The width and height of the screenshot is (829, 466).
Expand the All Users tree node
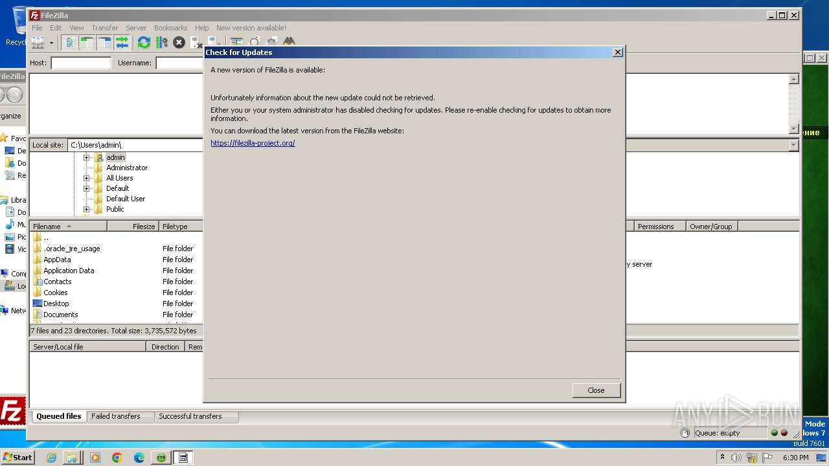(86, 178)
